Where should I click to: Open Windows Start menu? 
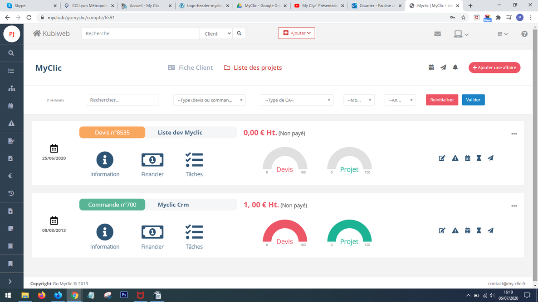click(8, 295)
